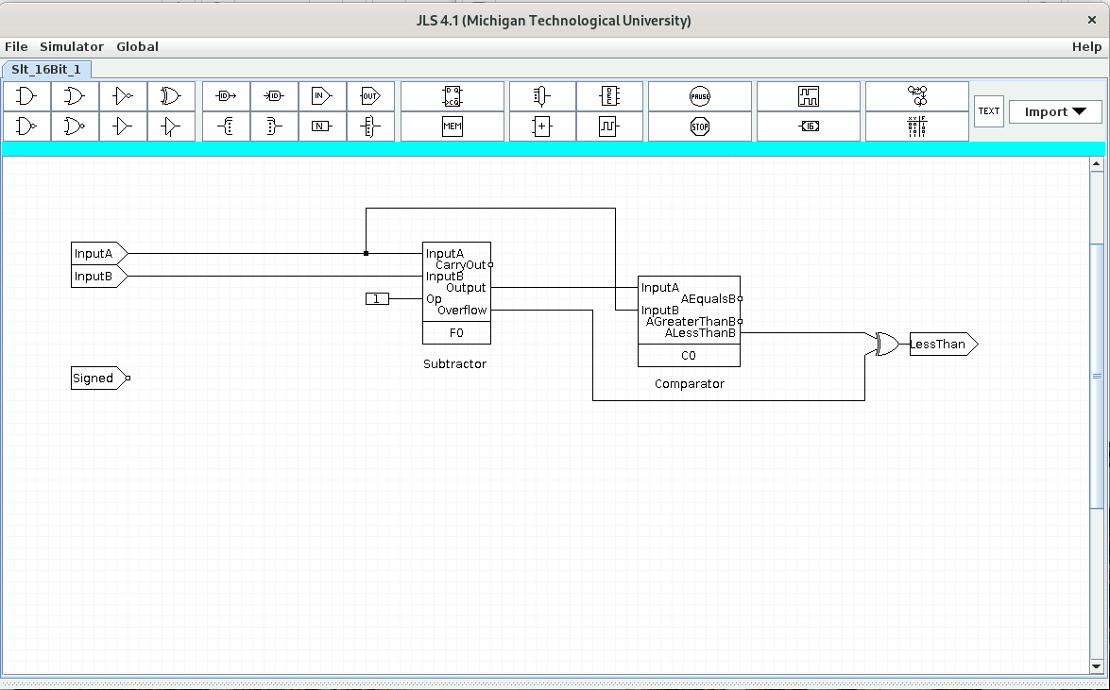This screenshot has height=690, width=1110.
Task: Select the NOT inverter tool
Action: click(123, 95)
